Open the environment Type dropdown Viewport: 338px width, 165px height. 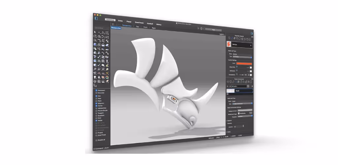[x=242, y=104]
